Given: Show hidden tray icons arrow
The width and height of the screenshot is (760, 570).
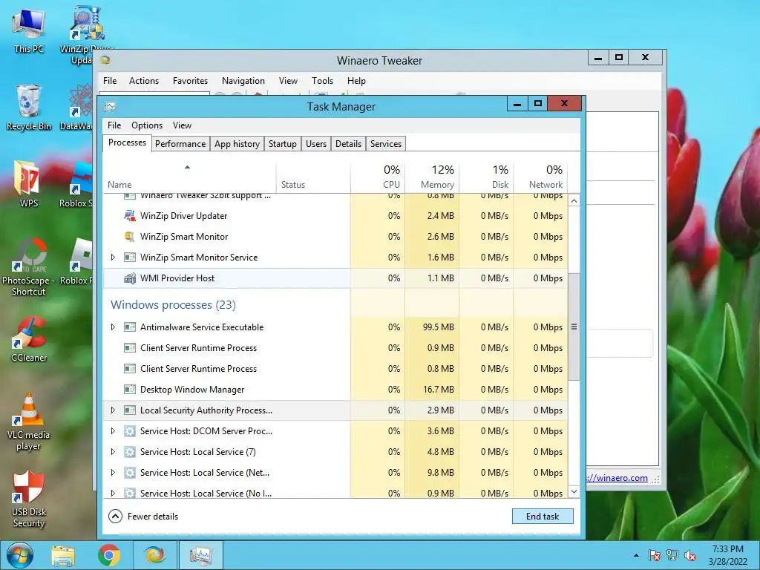Looking at the screenshot, I should pyautogui.click(x=636, y=555).
